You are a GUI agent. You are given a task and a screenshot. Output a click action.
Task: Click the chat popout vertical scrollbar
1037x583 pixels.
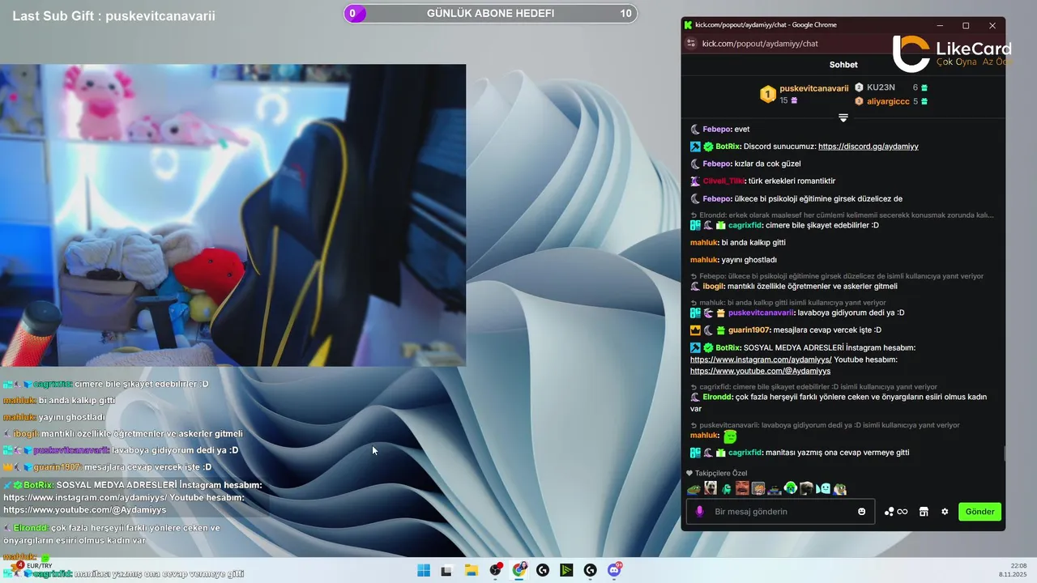1005,453
